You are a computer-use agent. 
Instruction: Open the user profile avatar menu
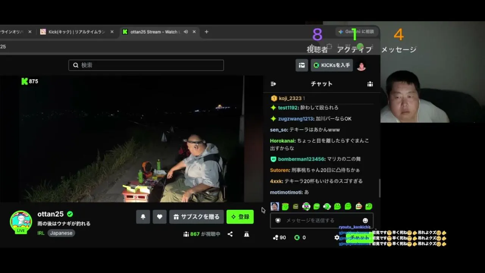point(361,65)
